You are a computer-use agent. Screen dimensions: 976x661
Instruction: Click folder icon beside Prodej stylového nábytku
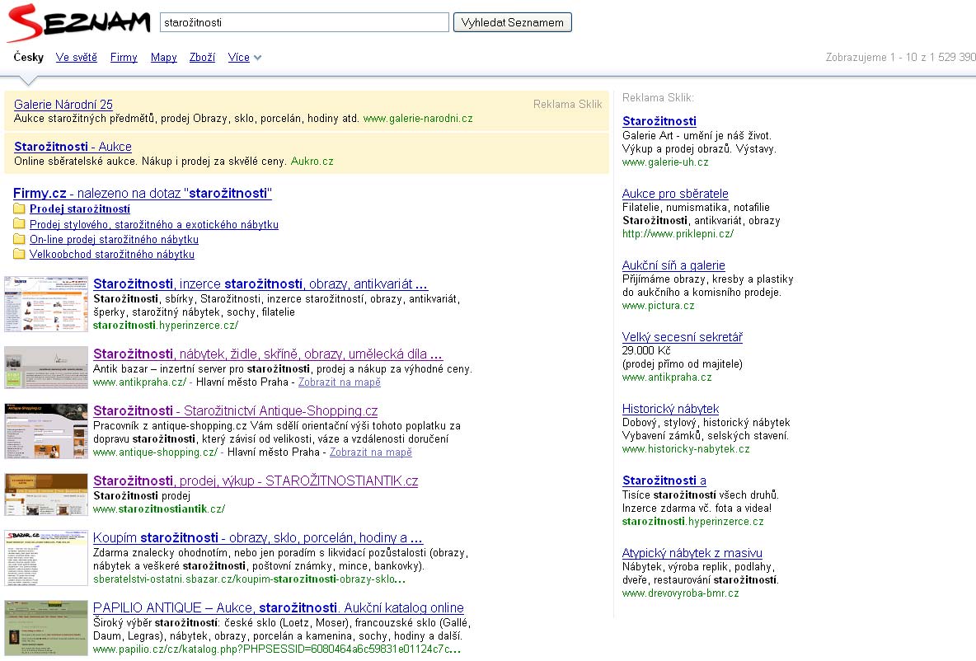(19, 224)
